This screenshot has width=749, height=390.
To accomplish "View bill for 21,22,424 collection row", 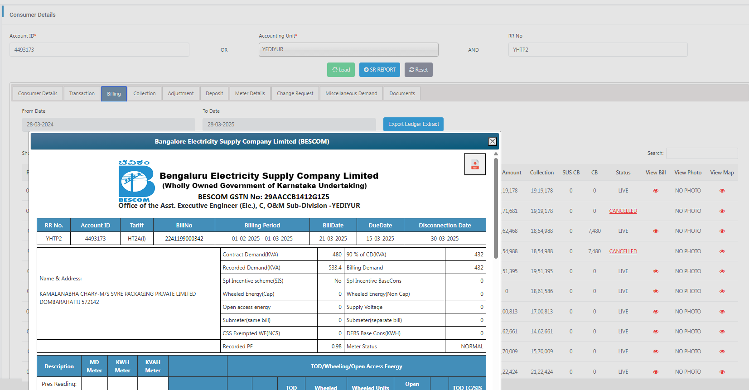I will click(656, 372).
